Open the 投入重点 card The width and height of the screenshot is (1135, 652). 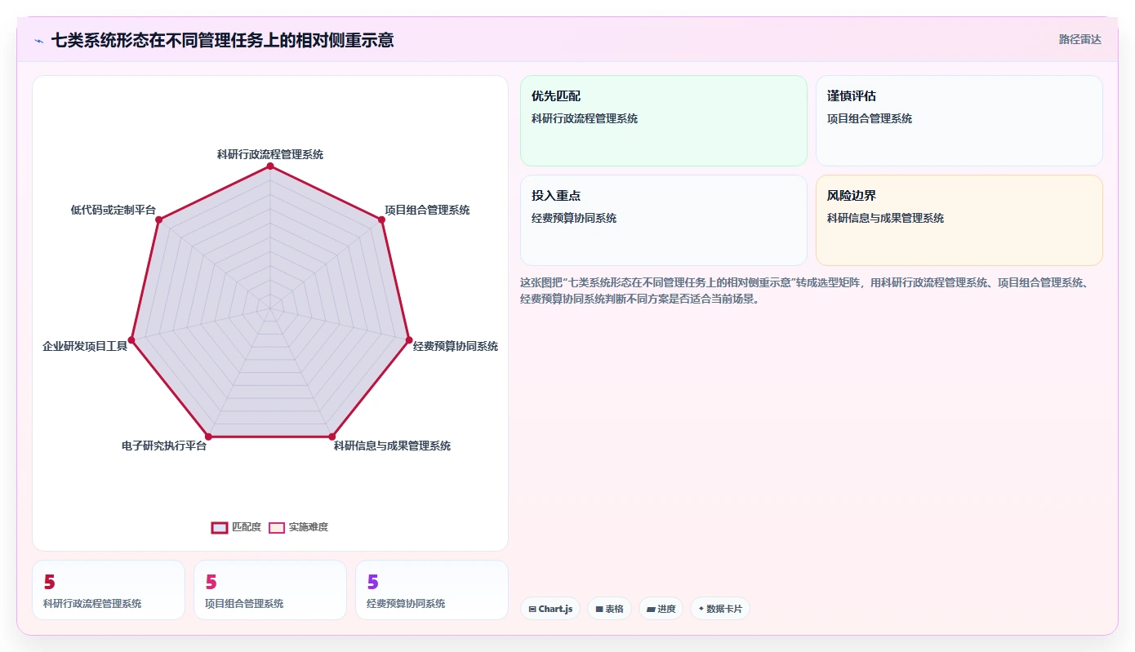[664, 220]
